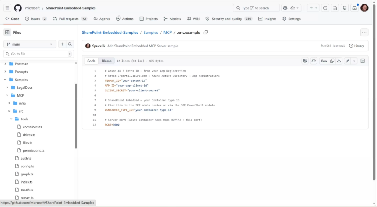Expand the LegalDocs folder
Viewport: 377px width, 207px height.
pos(7,87)
